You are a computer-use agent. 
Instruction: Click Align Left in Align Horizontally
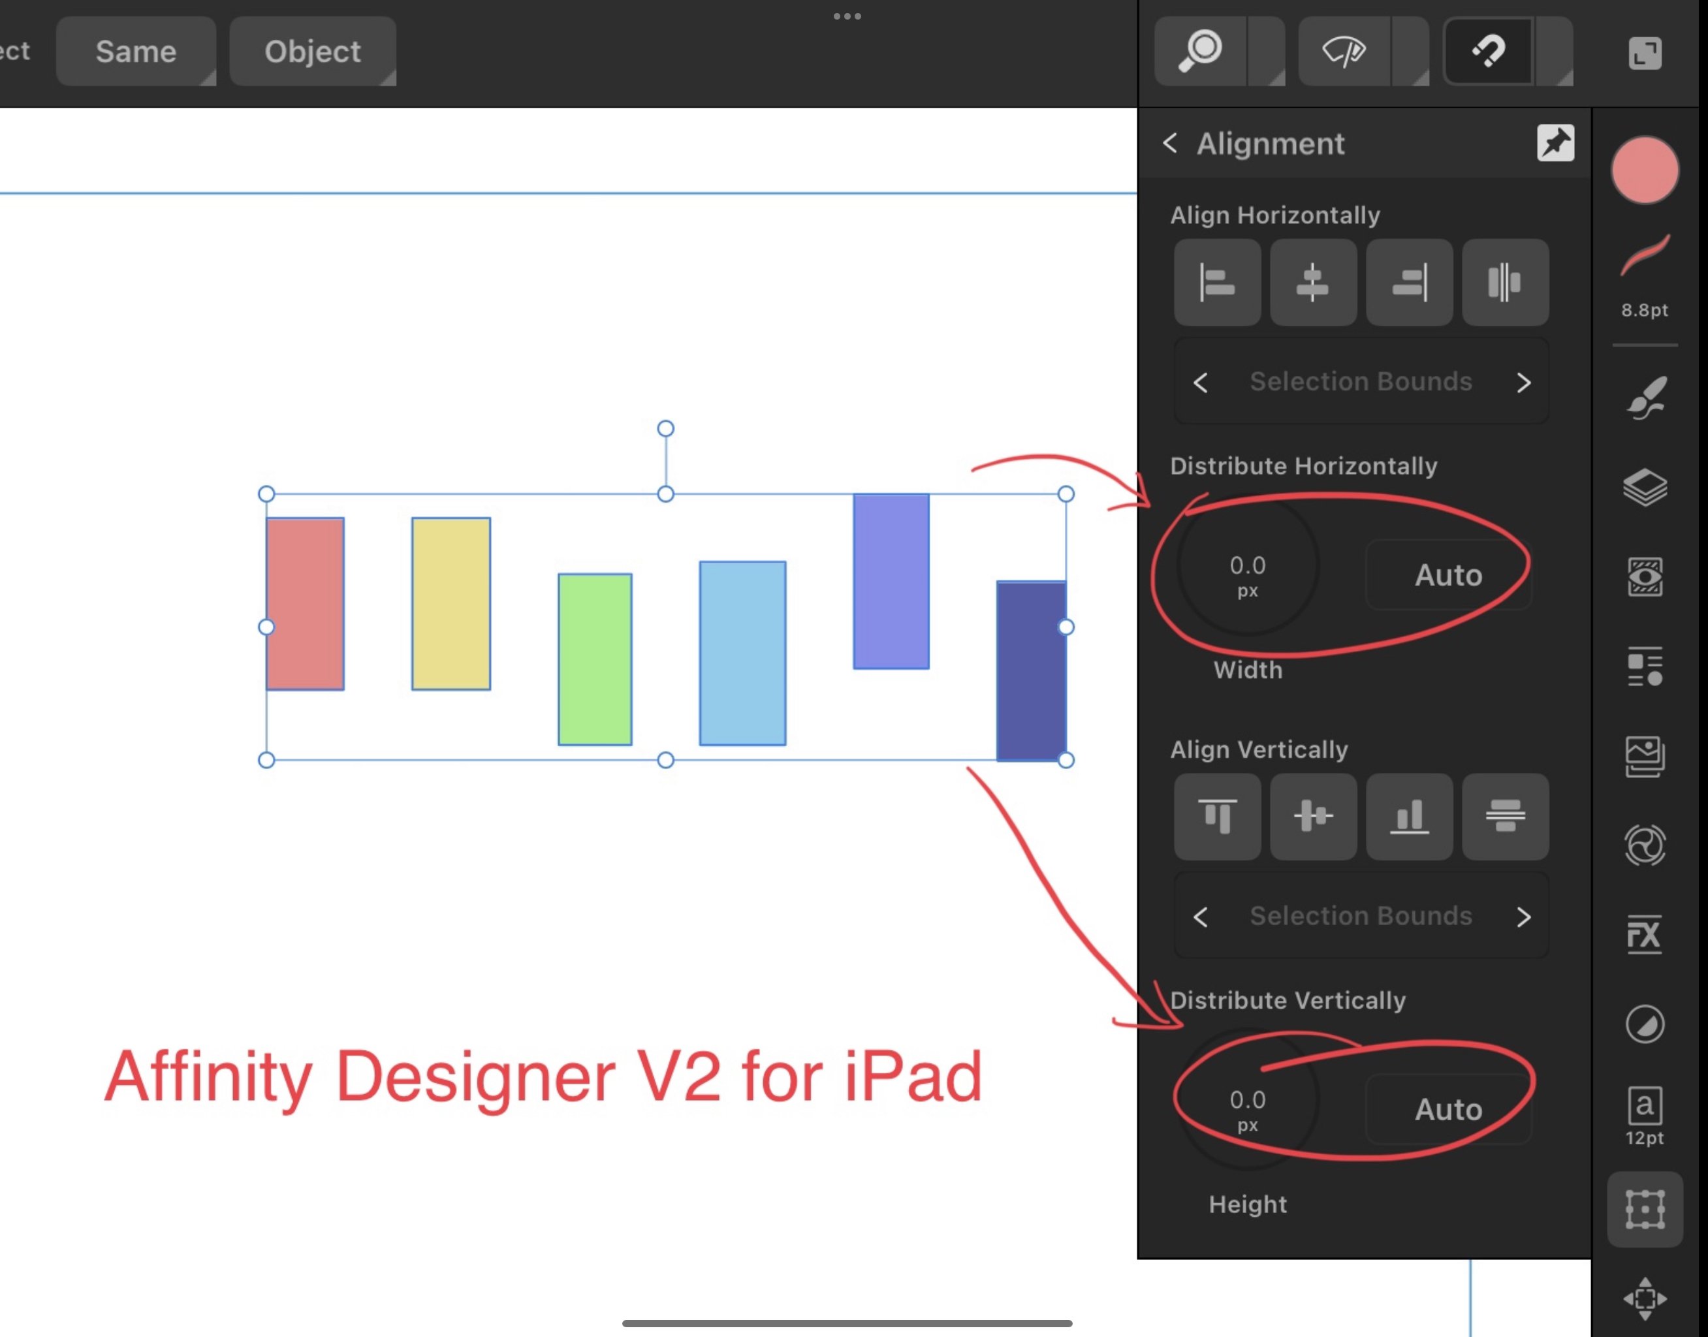pos(1217,283)
